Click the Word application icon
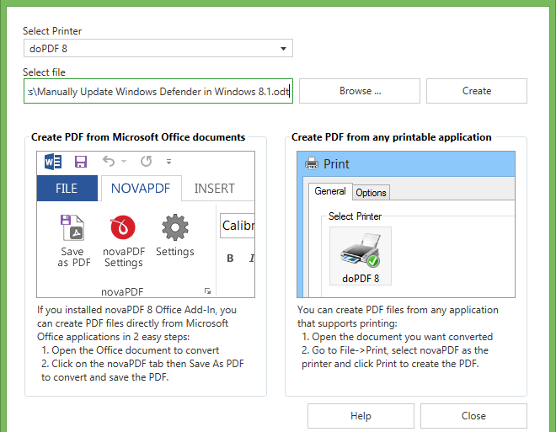Image resolution: width=556 pixels, height=432 pixels. tap(53, 161)
